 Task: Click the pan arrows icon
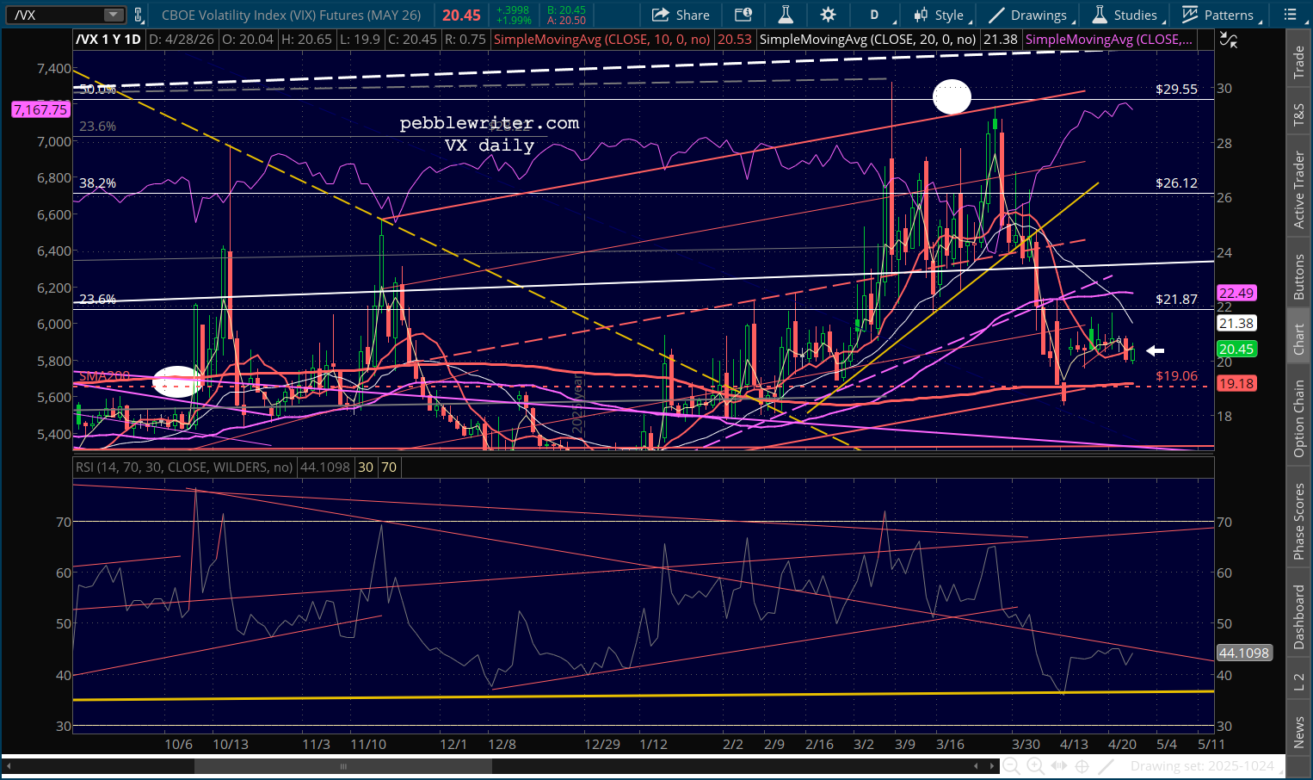pyautogui.click(x=1059, y=765)
